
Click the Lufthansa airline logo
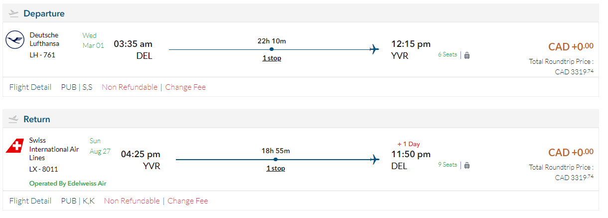(15, 39)
